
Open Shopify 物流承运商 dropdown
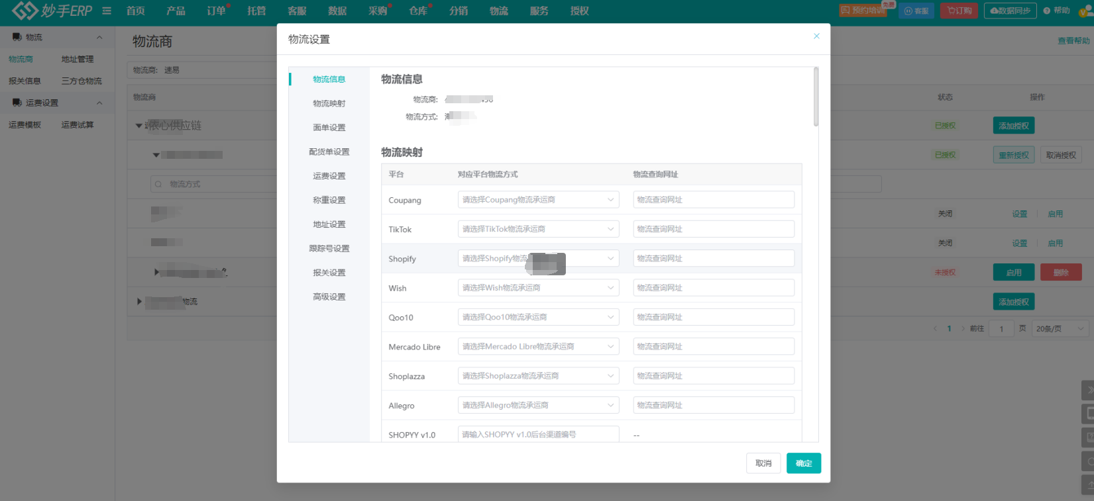(x=538, y=258)
